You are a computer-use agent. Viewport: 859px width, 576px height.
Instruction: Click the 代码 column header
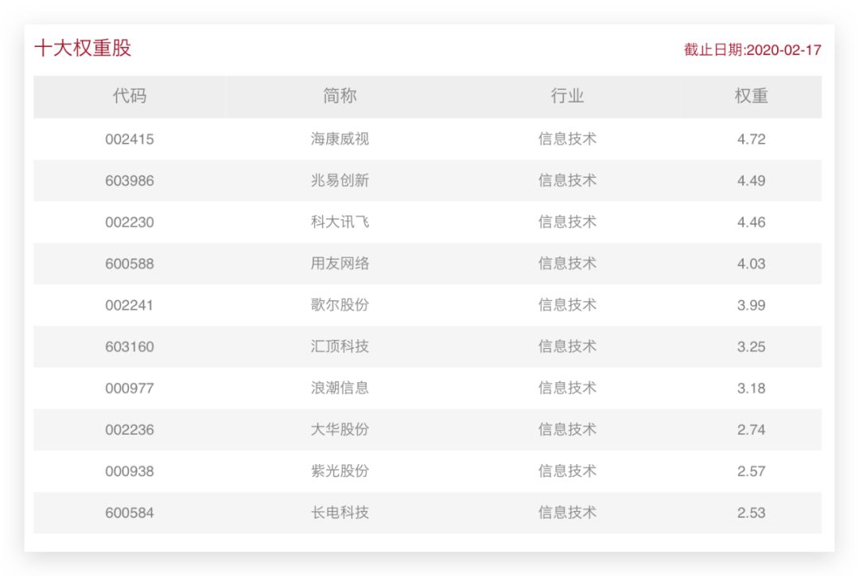[x=130, y=95]
